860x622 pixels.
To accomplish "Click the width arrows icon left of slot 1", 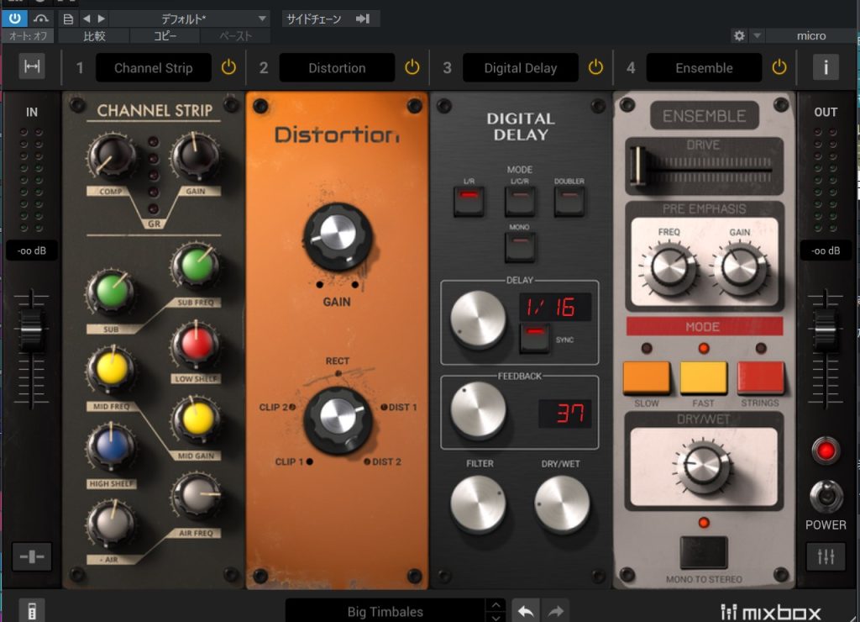I will coord(32,67).
